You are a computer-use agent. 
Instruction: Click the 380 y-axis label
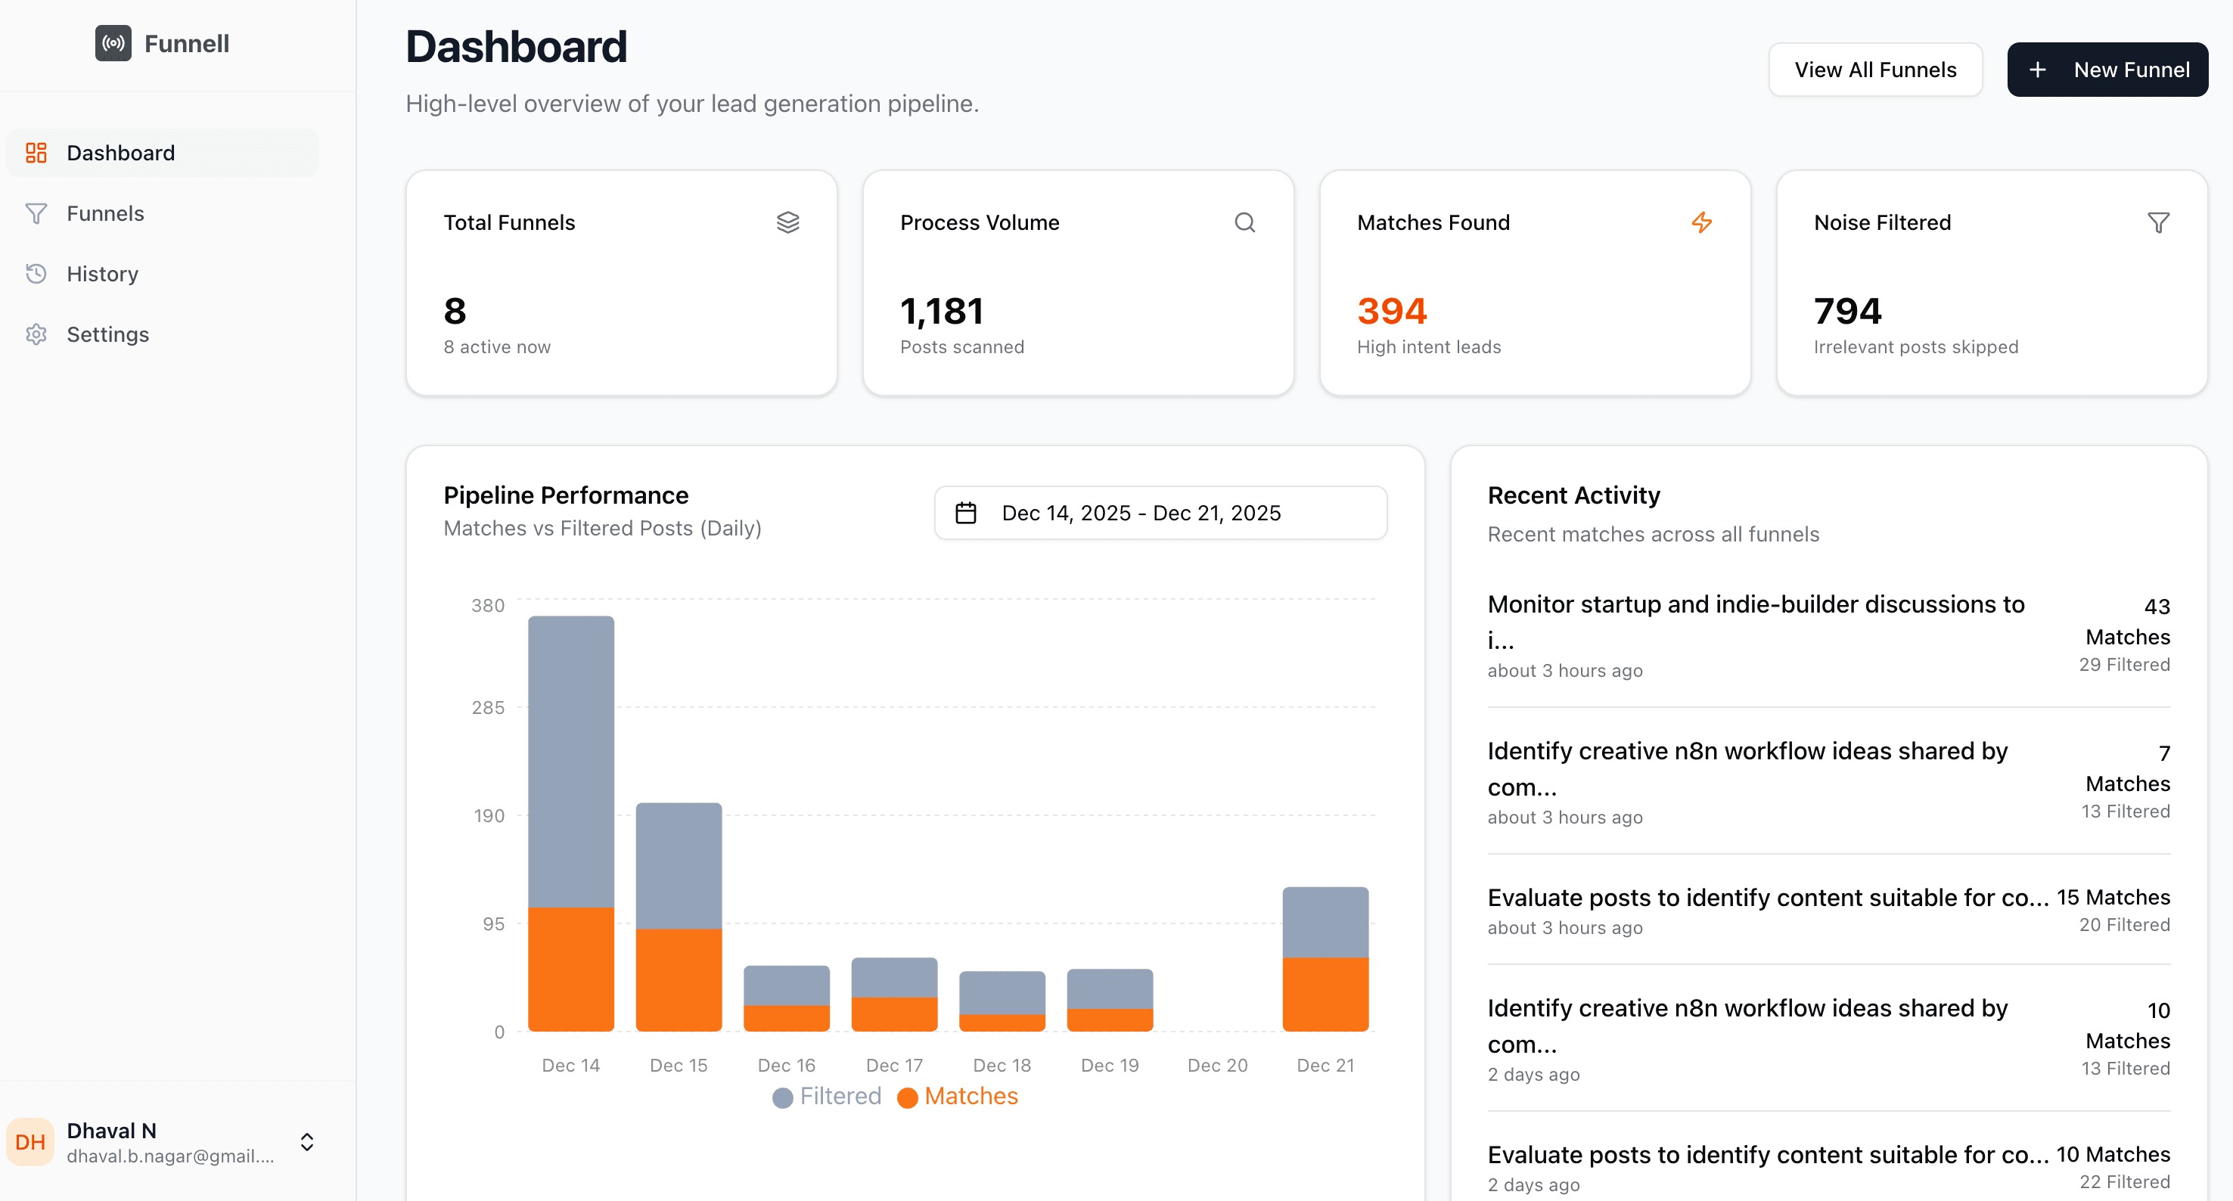[488, 605]
